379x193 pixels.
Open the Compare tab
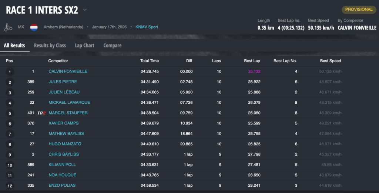click(x=113, y=46)
